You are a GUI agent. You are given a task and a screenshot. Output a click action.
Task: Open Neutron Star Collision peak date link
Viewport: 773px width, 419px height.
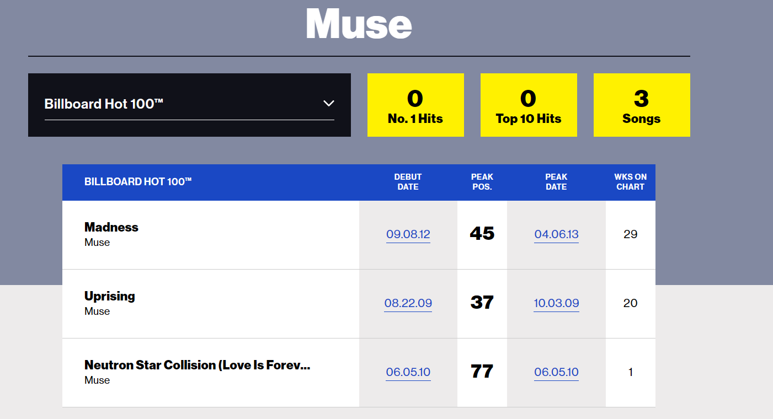pyautogui.click(x=556, y=372)
